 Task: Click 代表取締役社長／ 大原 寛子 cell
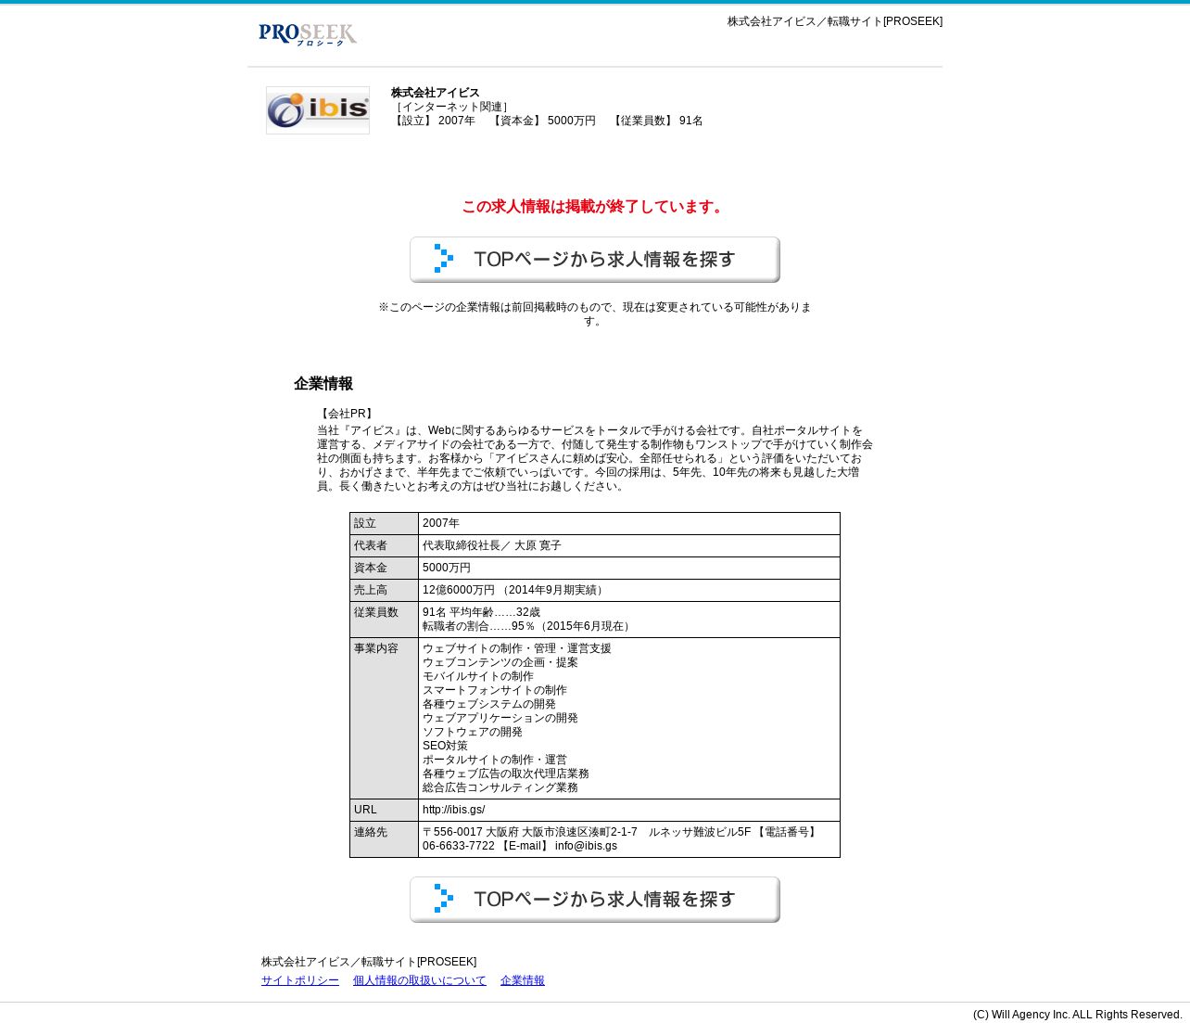point(629,546)
